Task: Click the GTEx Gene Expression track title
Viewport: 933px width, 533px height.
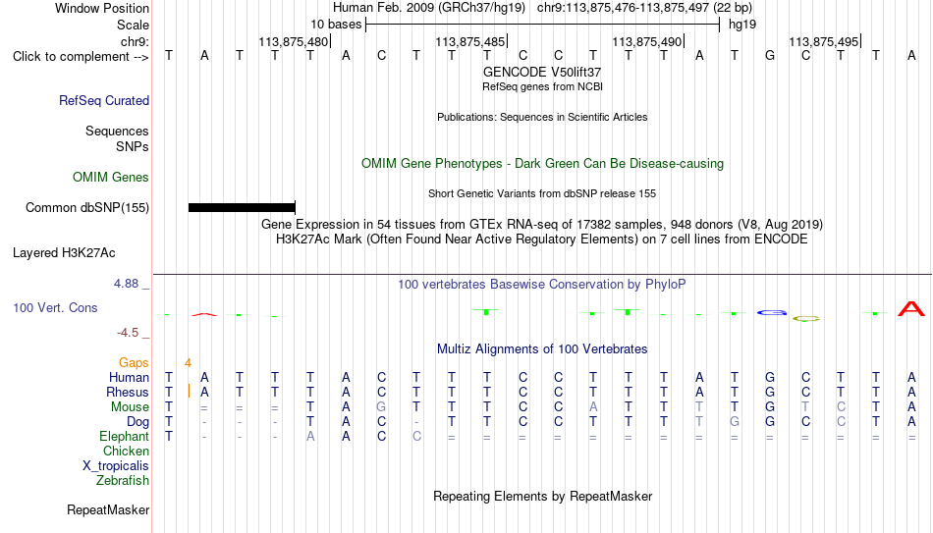Action: (542, 224)
